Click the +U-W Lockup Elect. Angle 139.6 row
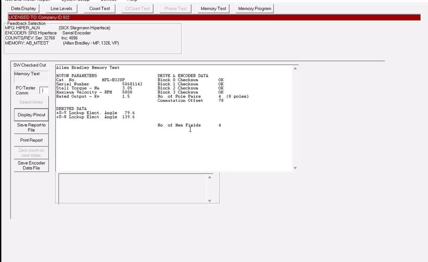 pyautogui.click(x=96, y=117)
